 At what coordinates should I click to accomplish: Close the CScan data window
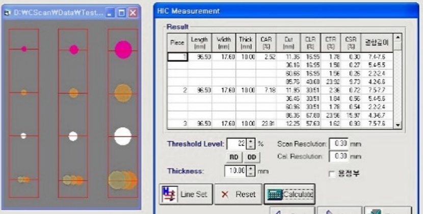[x=133, y=13]
